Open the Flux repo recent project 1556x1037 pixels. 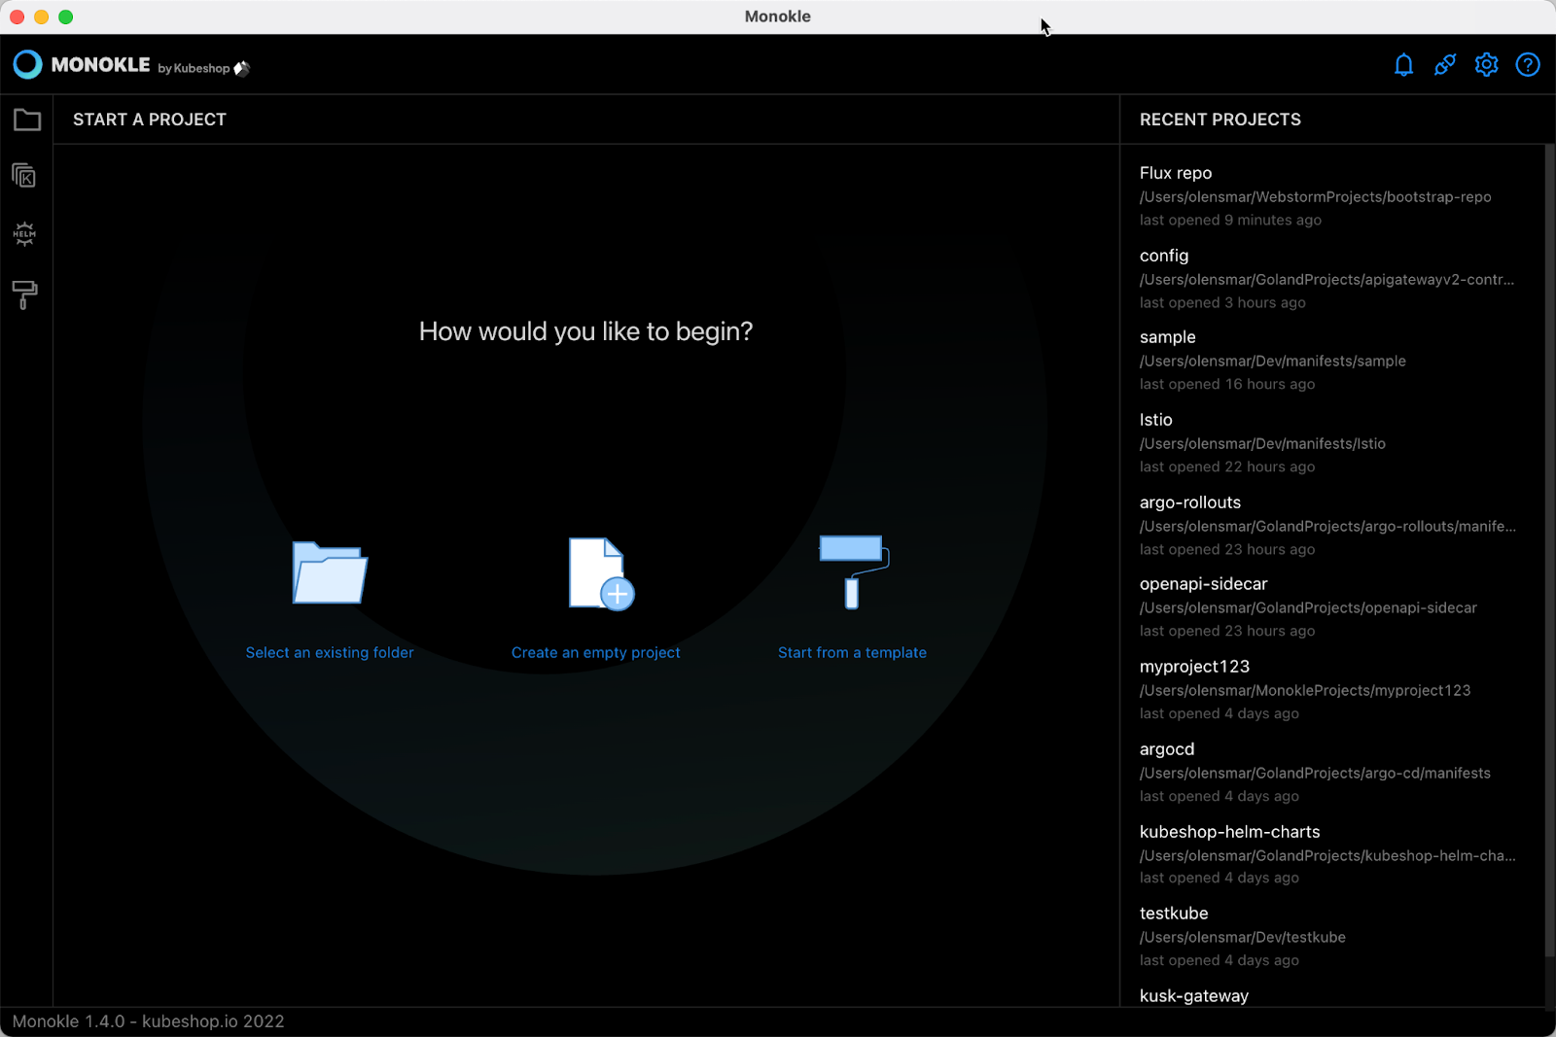(x=1176, y=173)
